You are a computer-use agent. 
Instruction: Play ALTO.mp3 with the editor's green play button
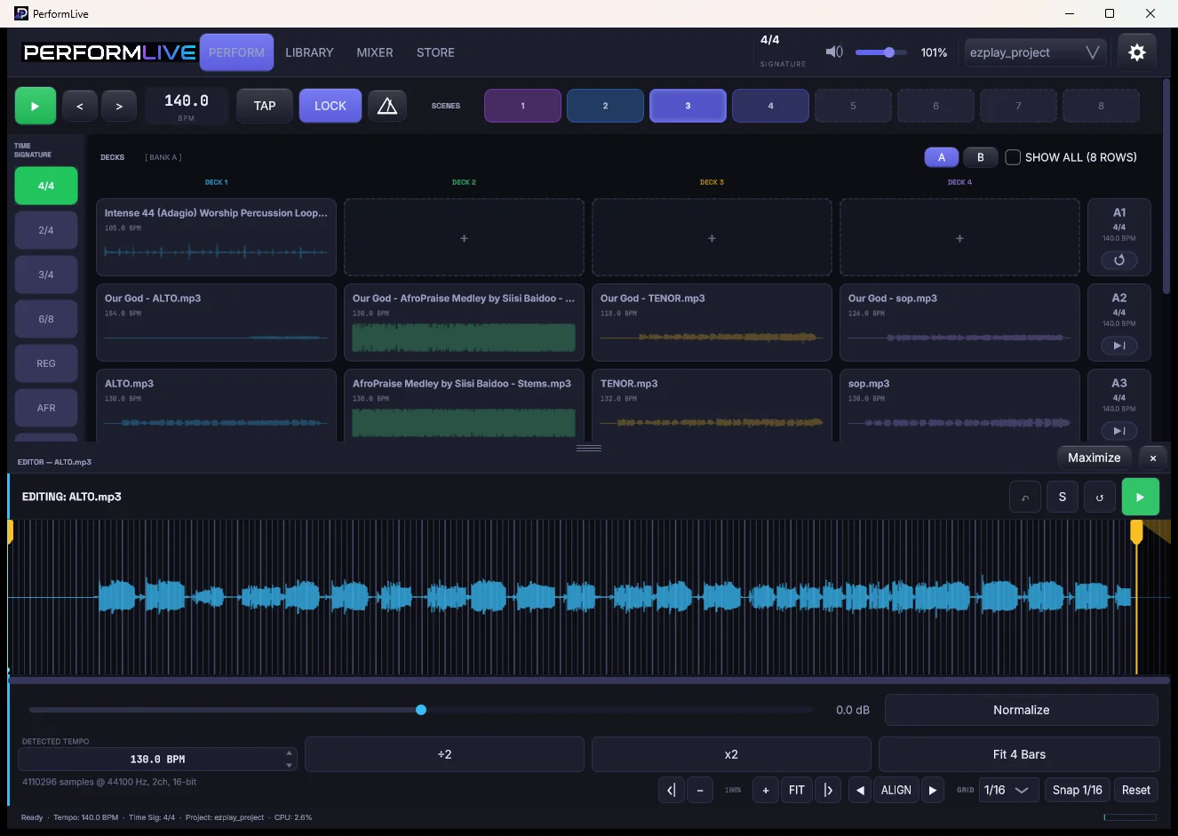tap(1140, 498)
